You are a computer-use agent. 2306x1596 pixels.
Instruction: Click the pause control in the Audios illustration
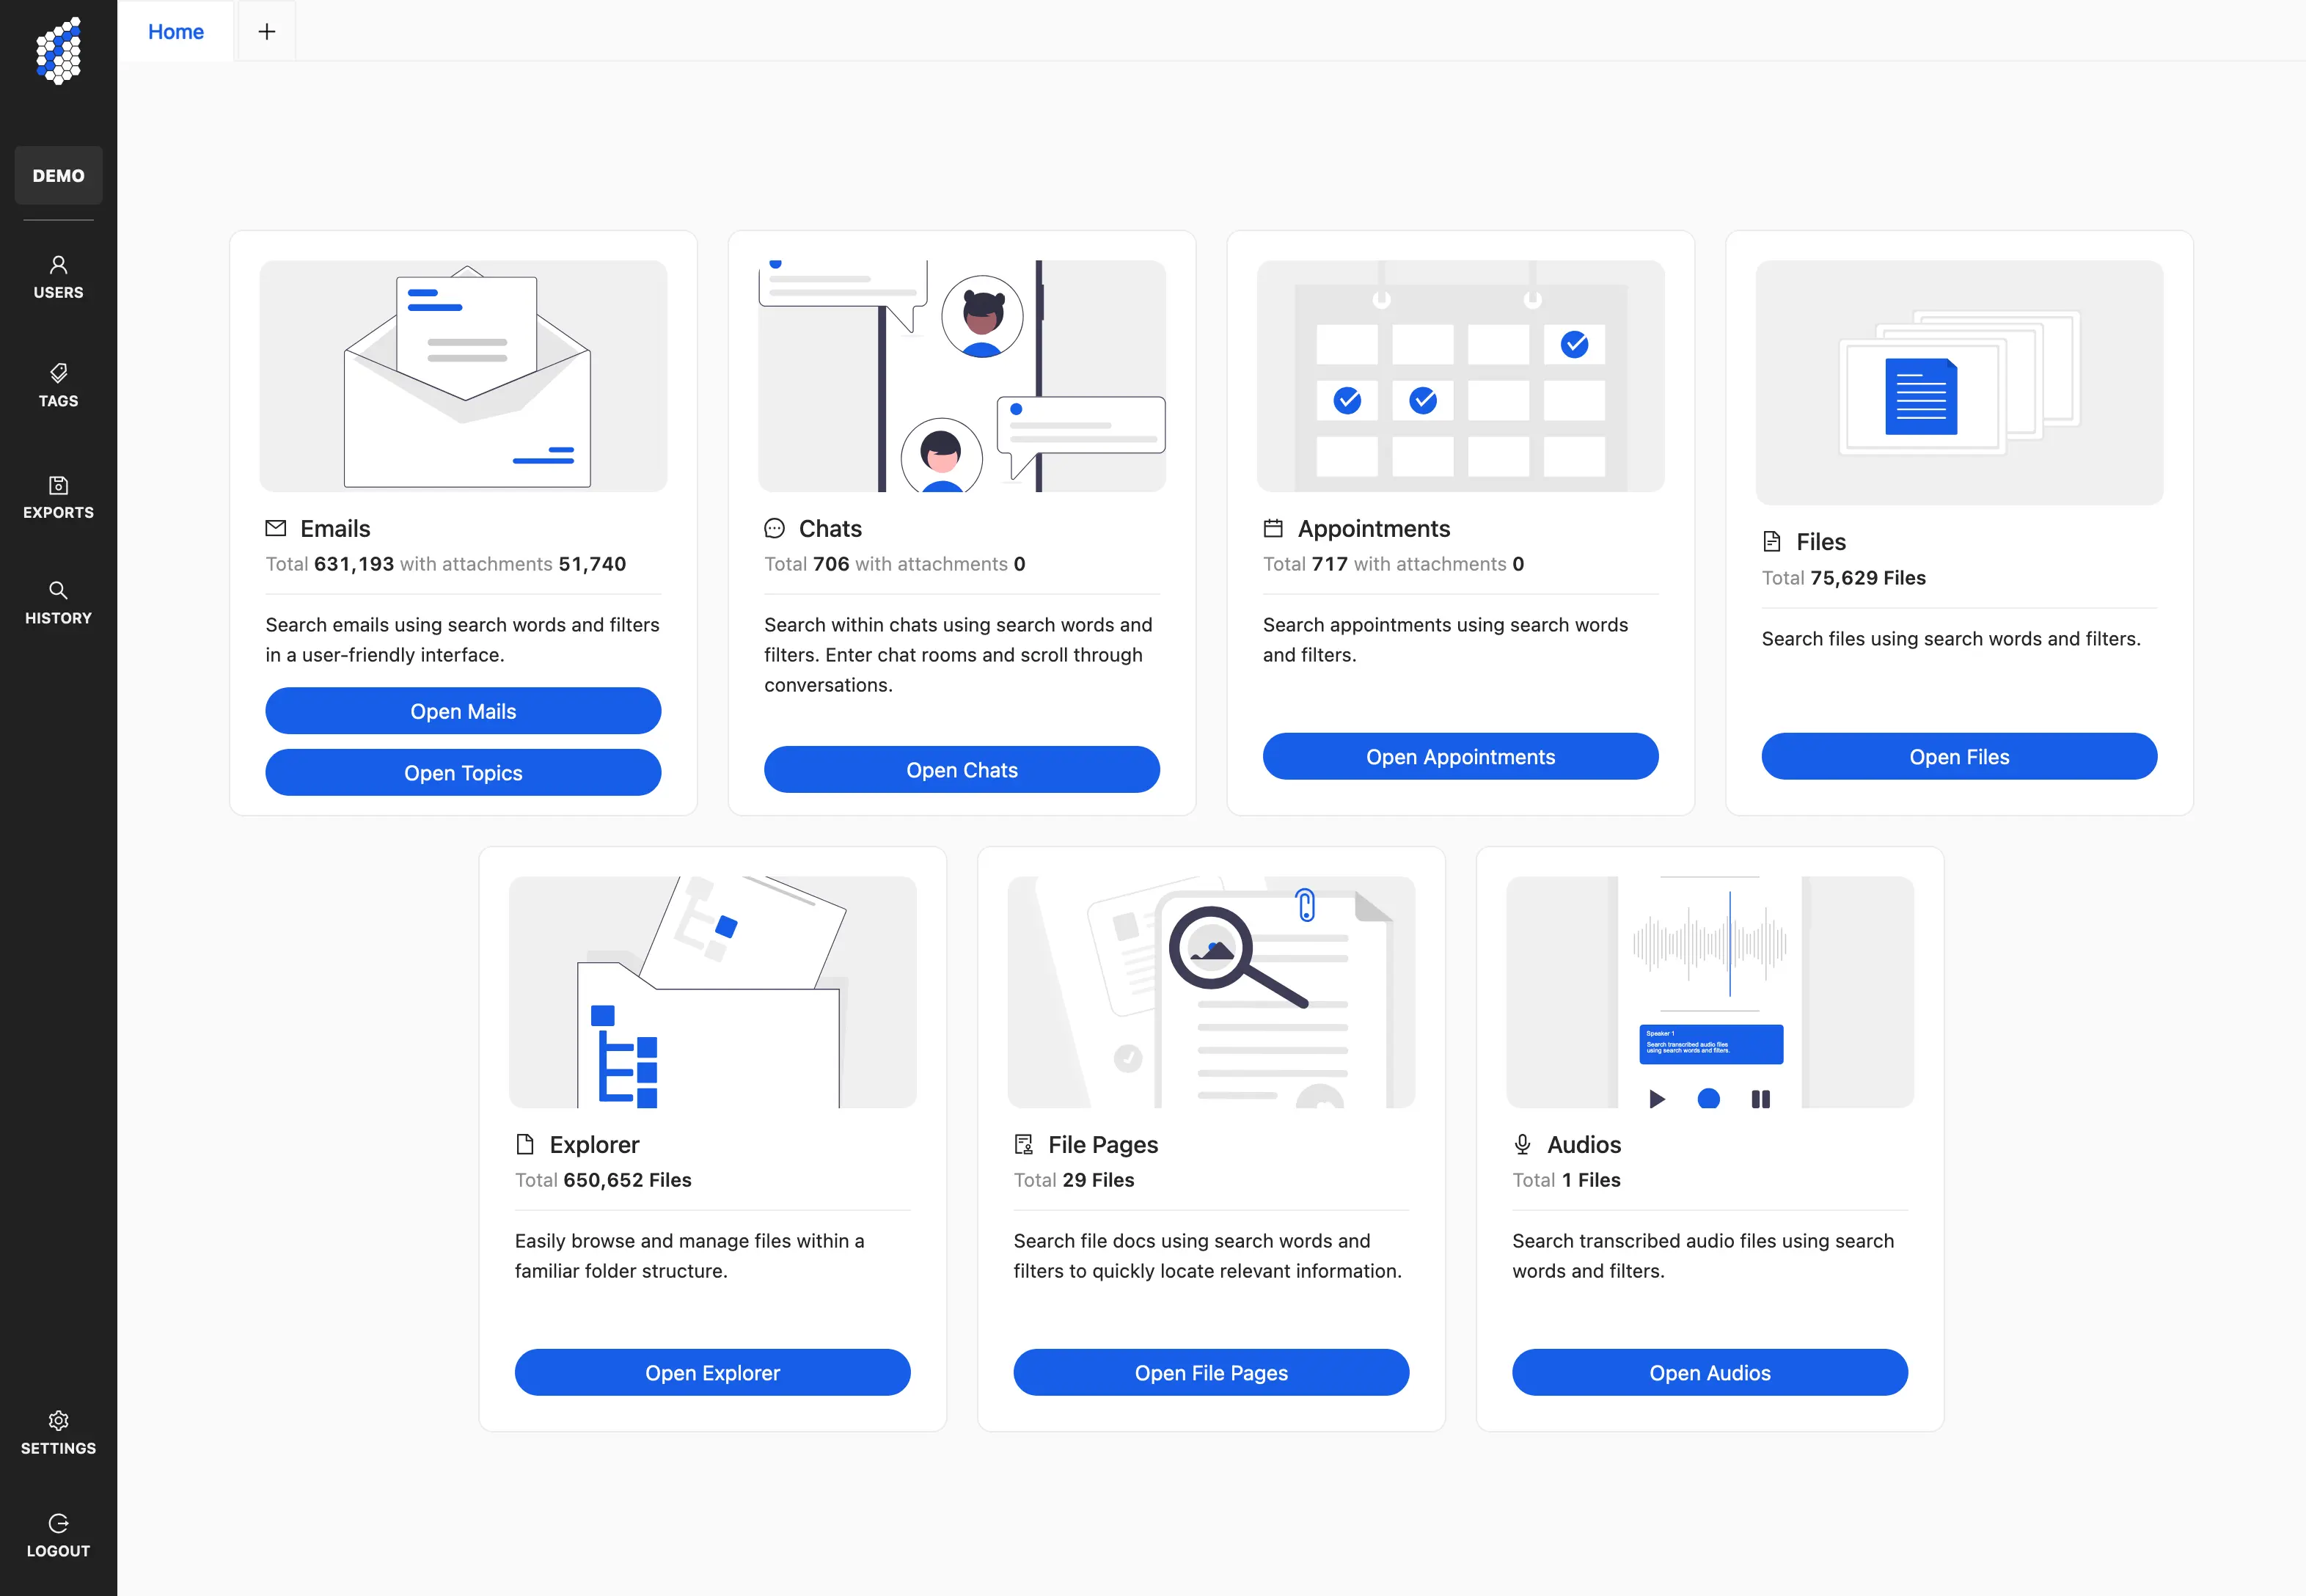coord(1761,1099)
